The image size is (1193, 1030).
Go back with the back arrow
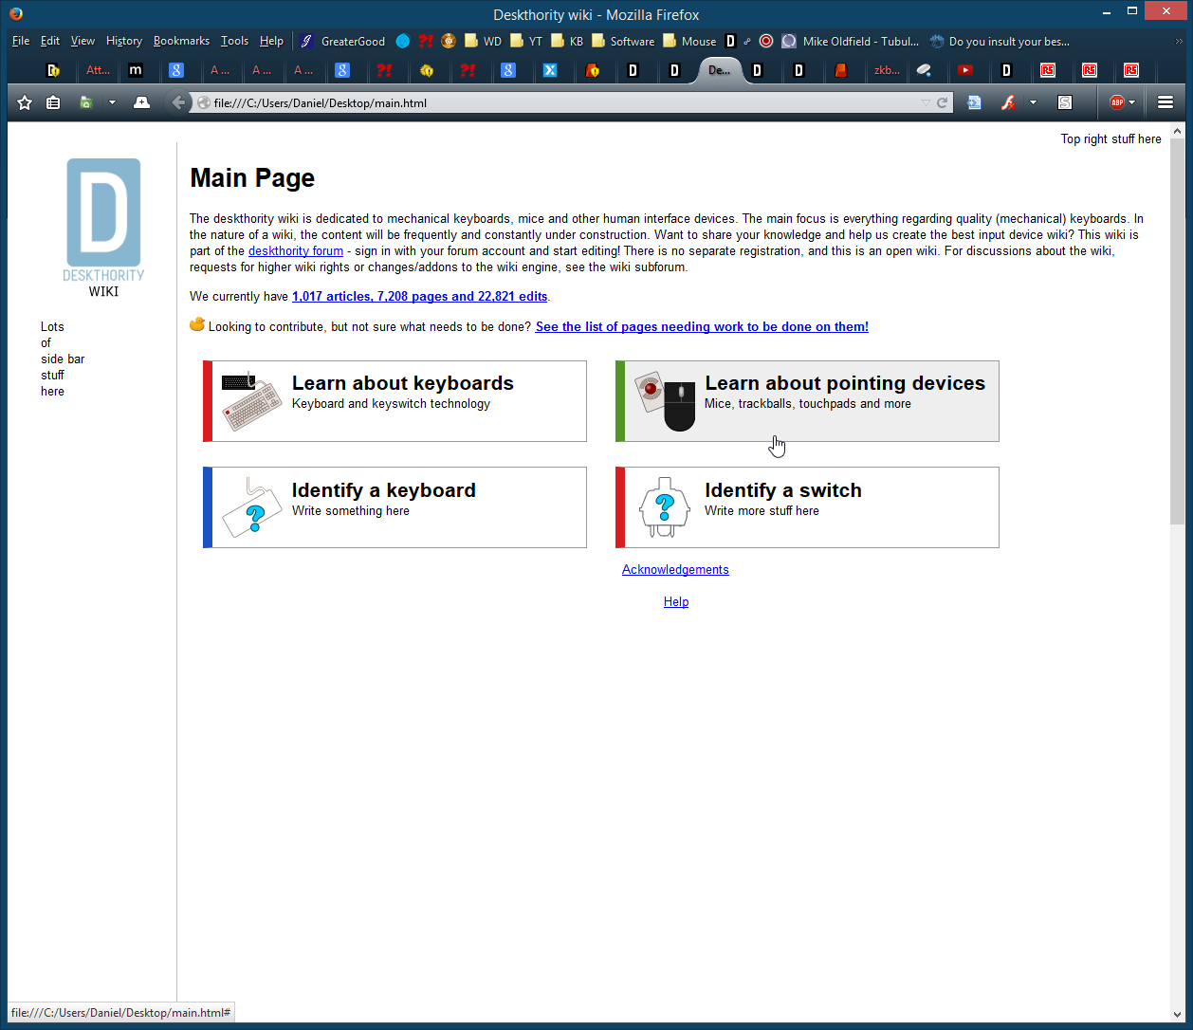coord(177,102)
